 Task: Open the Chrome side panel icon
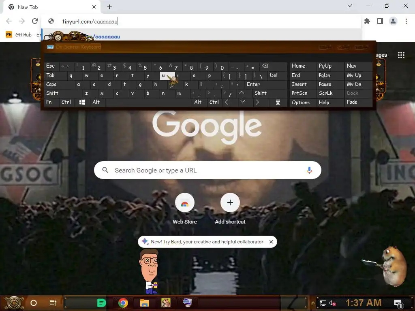coord(380,21)
